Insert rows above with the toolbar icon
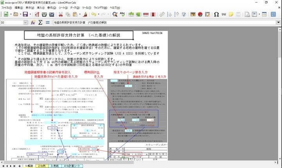Image resolution: width=282 pixels, height=168 pixels. [x=131, y=14]
